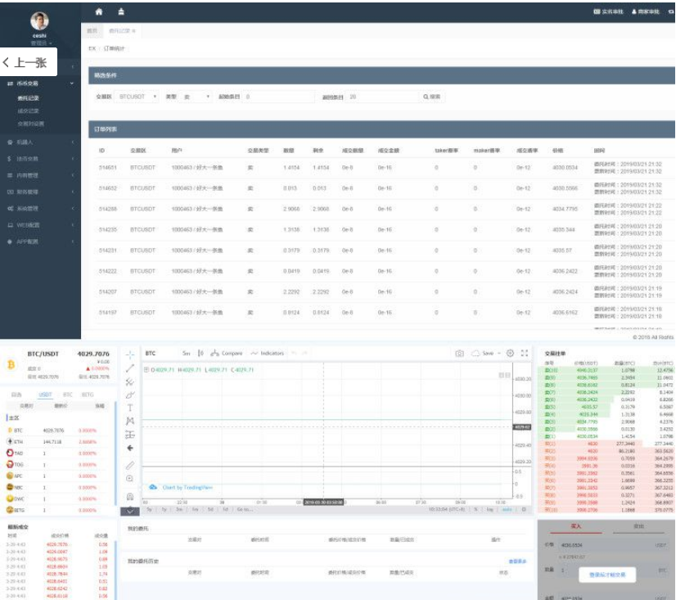
Task: Open the 5m chart interval dropdown
Action: [187, 354]
